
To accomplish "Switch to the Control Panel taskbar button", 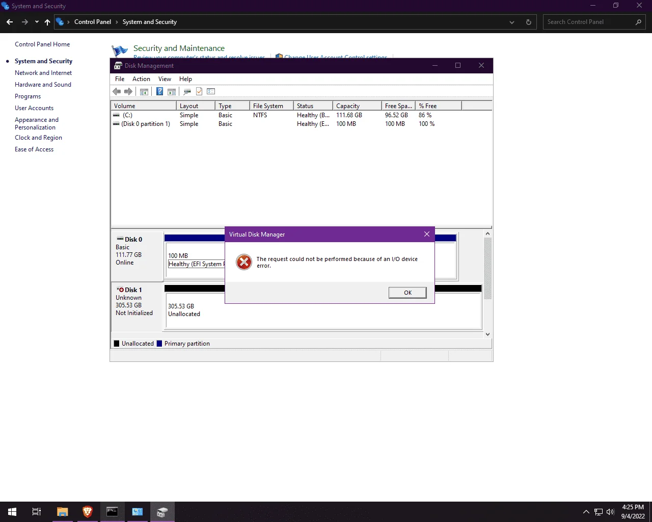I will (x=137, y=512).
